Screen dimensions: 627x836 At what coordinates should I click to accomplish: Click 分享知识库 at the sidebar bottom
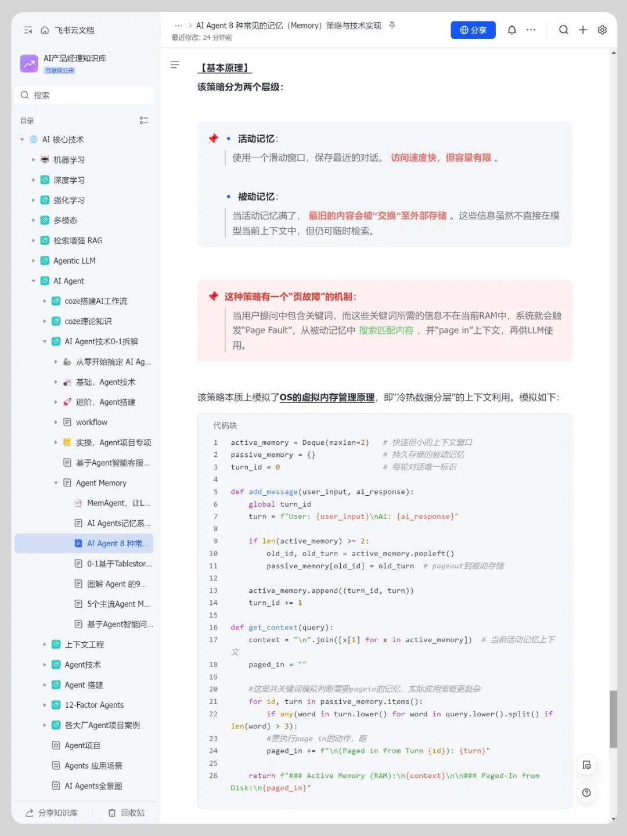[52, 813]
